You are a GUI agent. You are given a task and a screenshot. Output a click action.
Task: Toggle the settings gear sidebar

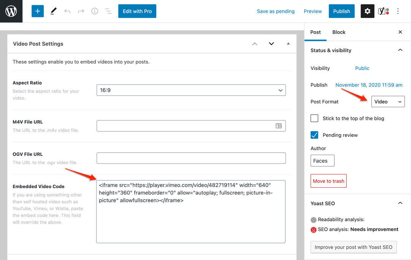[x=367, y=11]
